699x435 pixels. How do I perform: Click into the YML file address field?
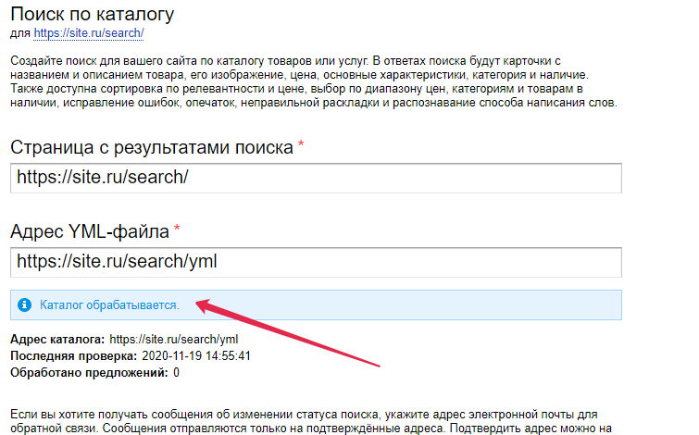pyautogui.click(x=315, y=262)
